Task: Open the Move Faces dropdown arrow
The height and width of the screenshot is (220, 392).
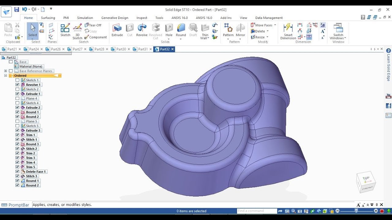Action: pyautogui.click(x=275, y=25)
